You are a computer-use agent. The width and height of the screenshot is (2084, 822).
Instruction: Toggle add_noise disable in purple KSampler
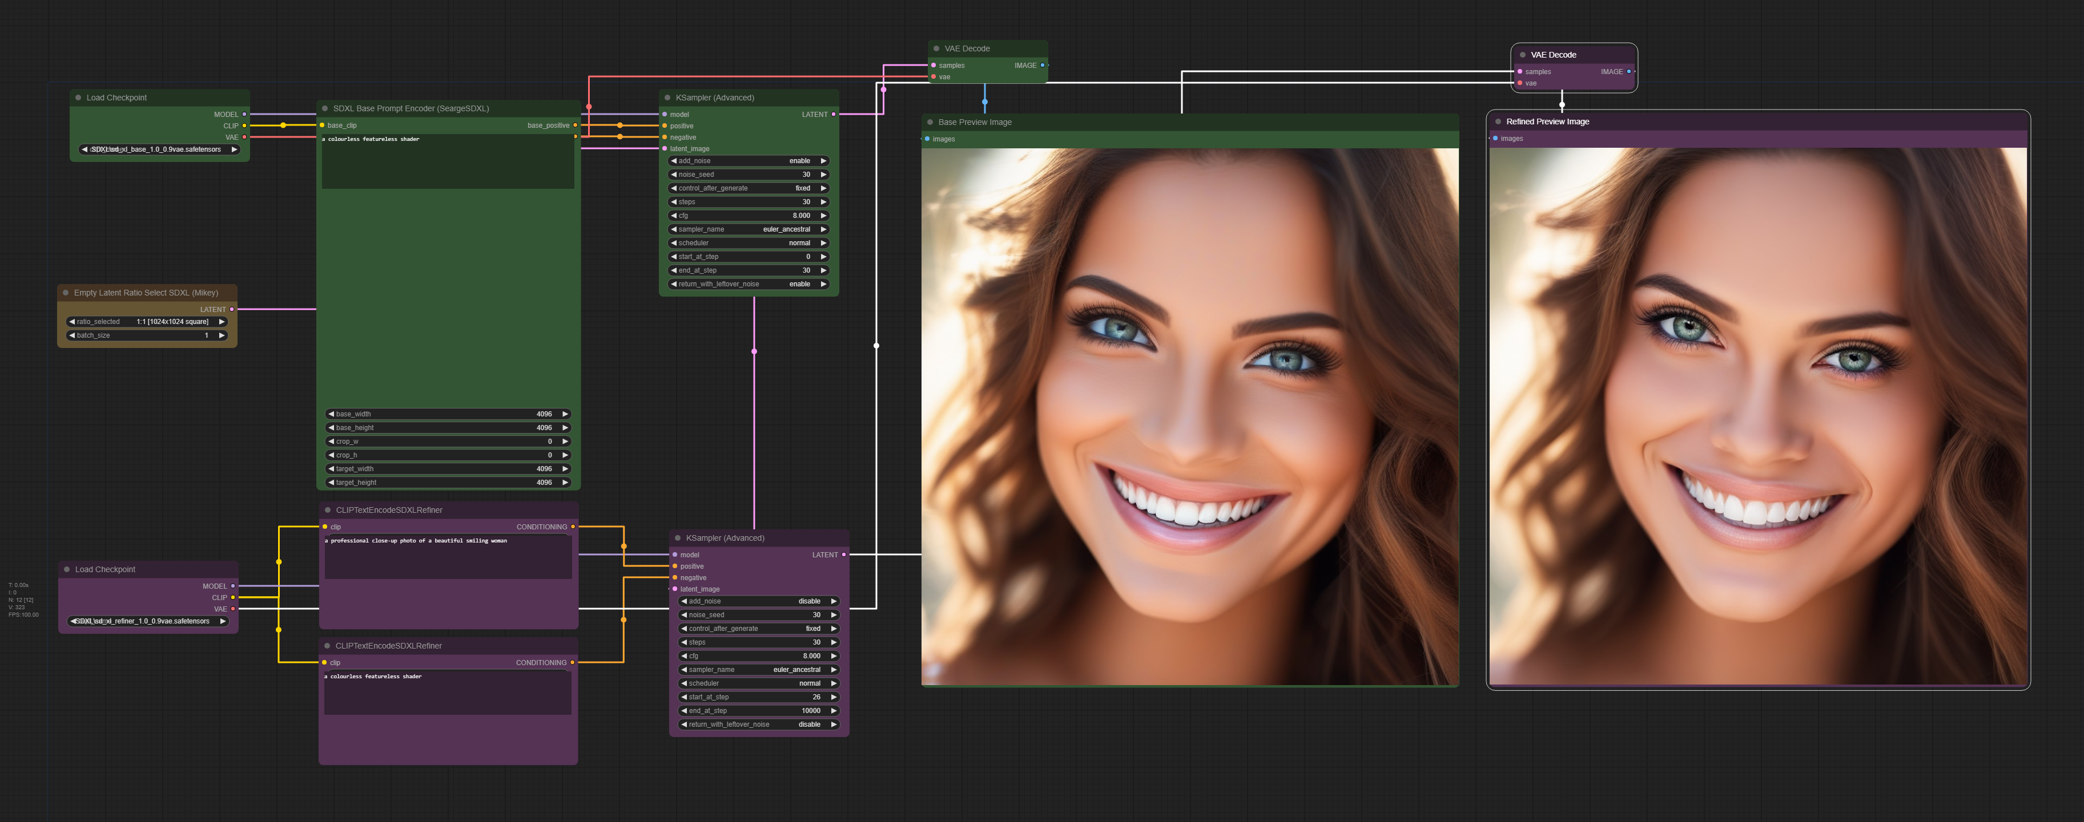point(758,601)
